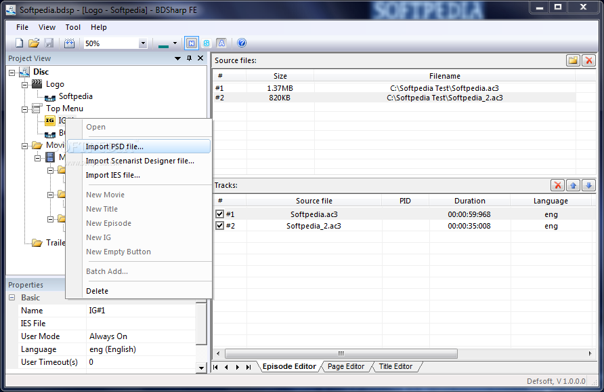Open the Help menu
Screen dimensions: 604x392
(99, 27)
